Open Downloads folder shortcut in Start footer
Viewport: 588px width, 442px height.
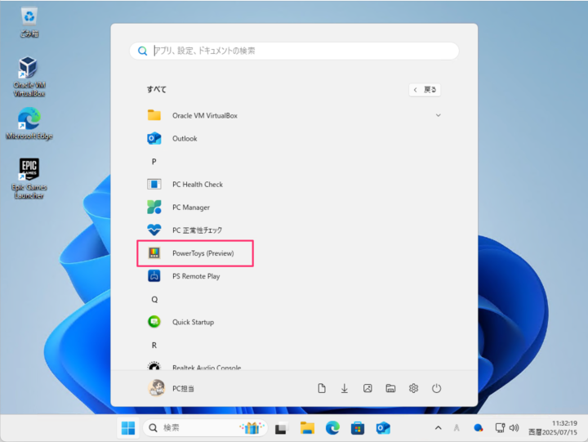[x=345, y=388]
